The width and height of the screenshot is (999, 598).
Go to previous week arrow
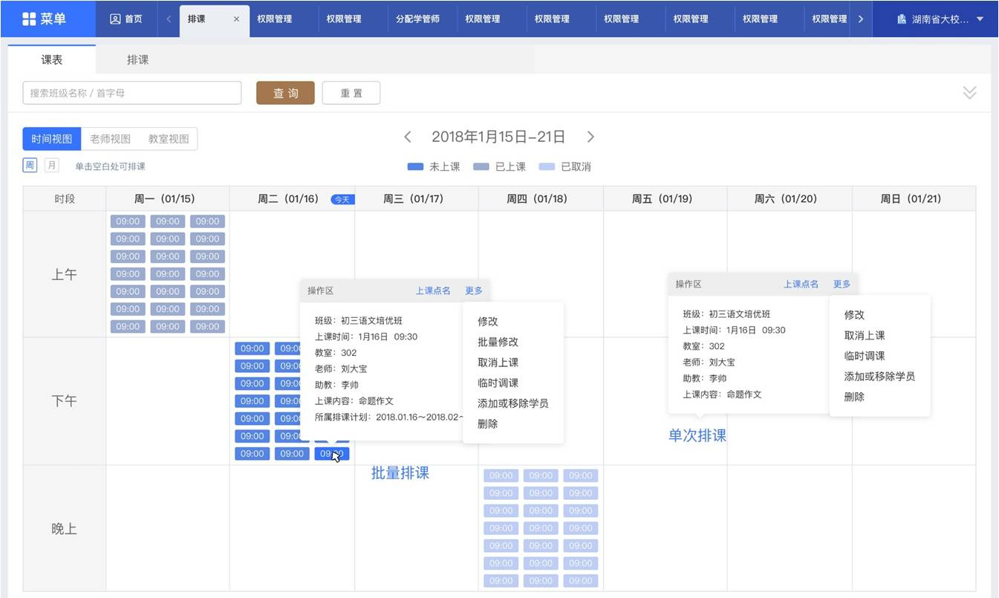(x=407, y=137)
